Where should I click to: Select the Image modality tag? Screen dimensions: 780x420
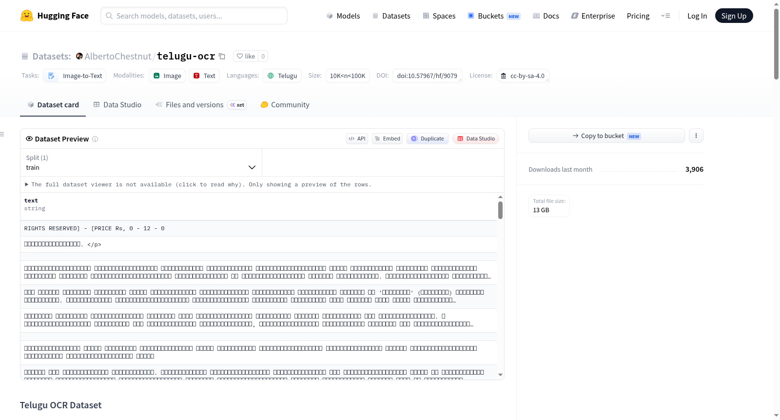point(167,76)
